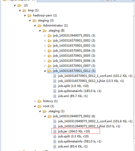Expand folder job_1430316570901_0002
Screen dimensions: 135x151
click(x=45, y=41)
